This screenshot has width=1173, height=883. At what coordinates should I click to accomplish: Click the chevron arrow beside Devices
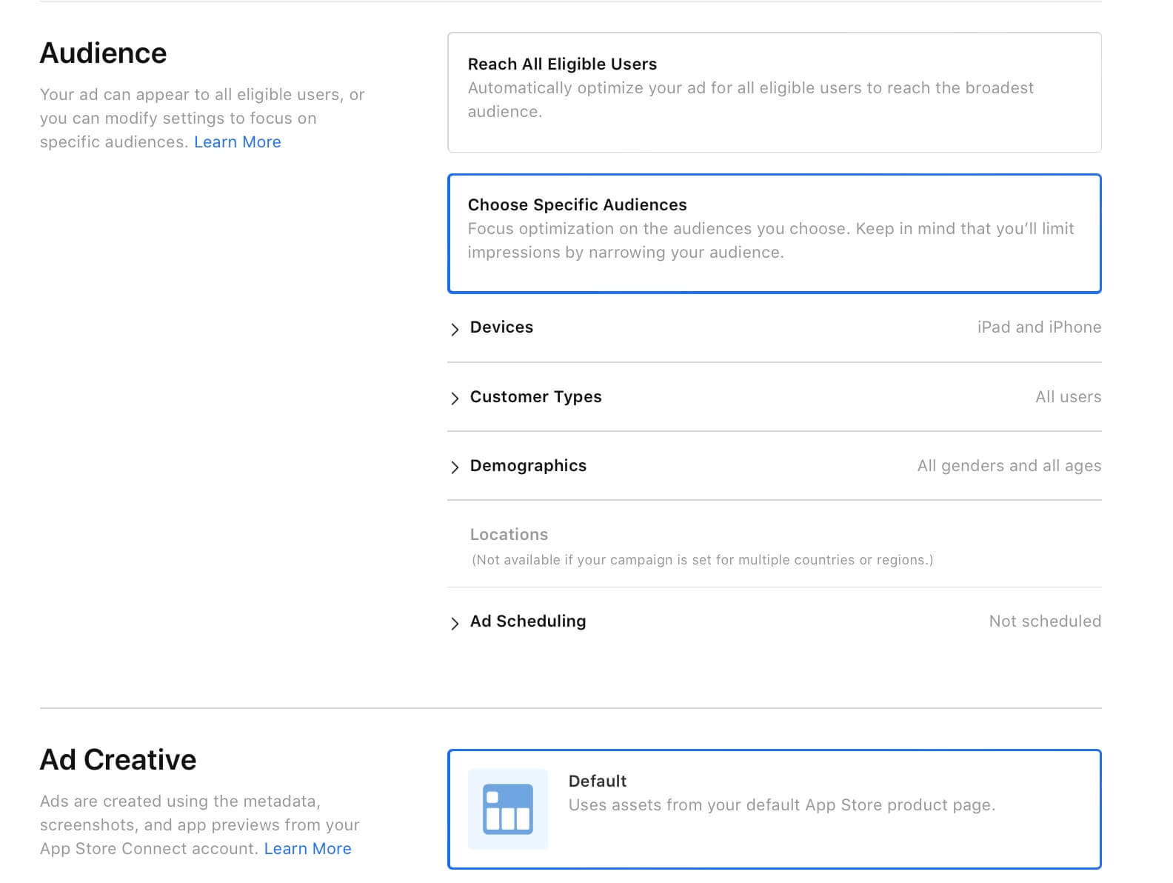pyautogui.click(x=455, y=329)
